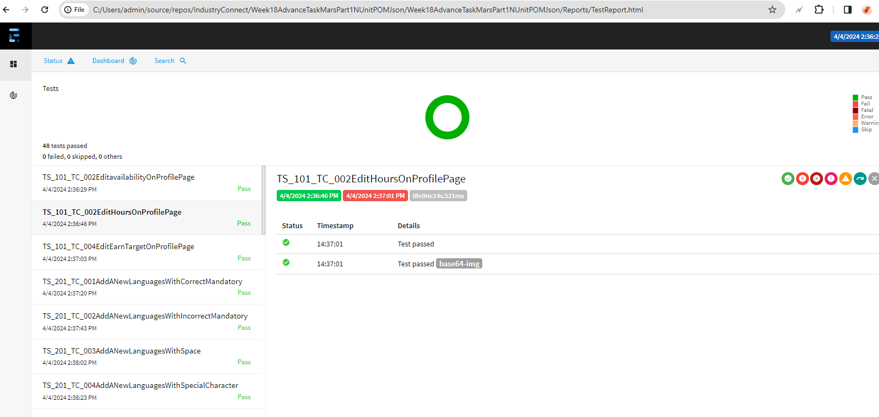
Task: Open the base64-img screenshot link
Action: click(x=459, y=264)
